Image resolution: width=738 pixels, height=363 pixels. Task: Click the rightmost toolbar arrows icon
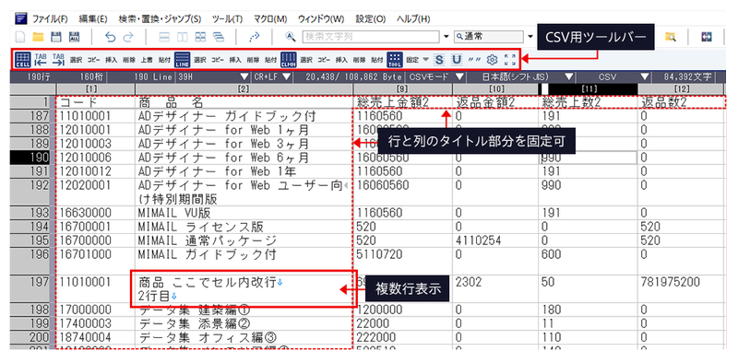707,37
